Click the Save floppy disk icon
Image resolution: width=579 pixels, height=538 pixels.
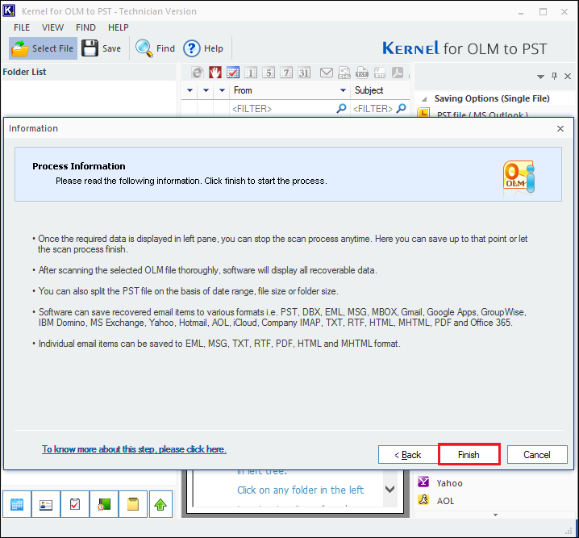coord(90,48)
